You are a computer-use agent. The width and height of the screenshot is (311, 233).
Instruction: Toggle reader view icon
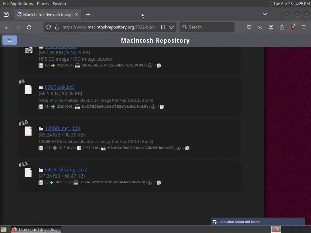click(x=163, y=27)
